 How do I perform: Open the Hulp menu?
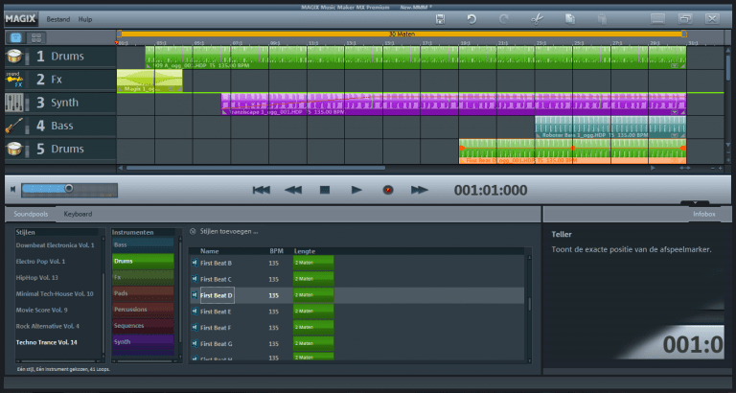click(x=85, y=20)
